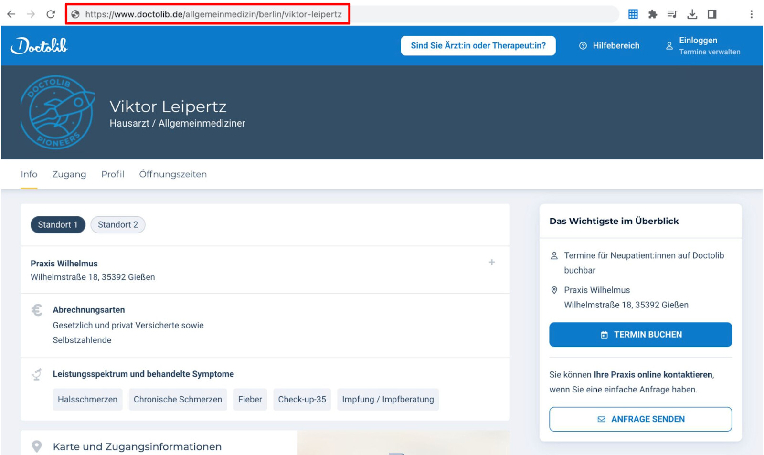Viewport: 764px width, 455px height.
Task: Open the media playlist control icon
Action: 672,14
